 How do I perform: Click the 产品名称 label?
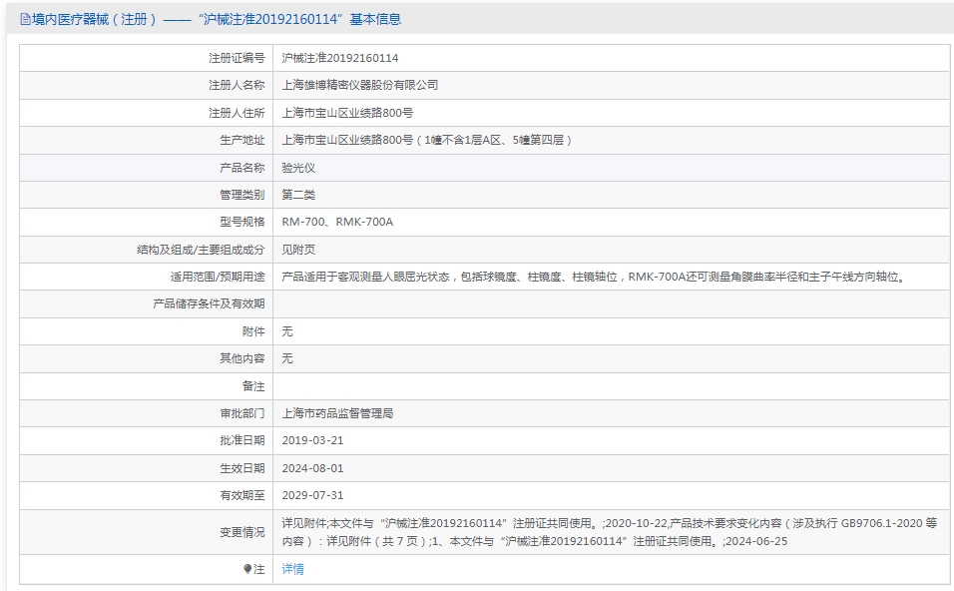coord(242,168)
